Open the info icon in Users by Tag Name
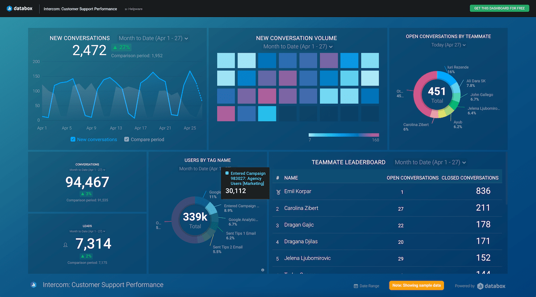This screenshot has width=536, height=297. pyautogui.click(x=263, y=270)
